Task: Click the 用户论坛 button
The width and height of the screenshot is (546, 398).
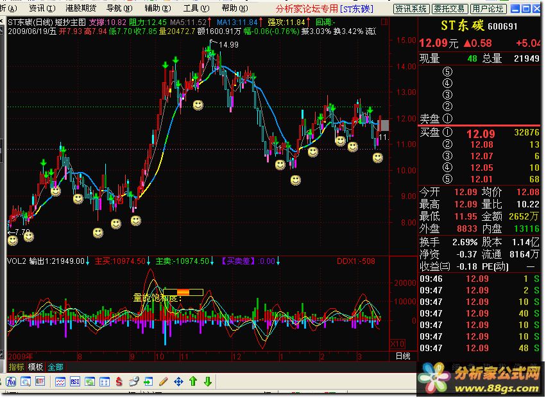Action: (x=488, y=9)
